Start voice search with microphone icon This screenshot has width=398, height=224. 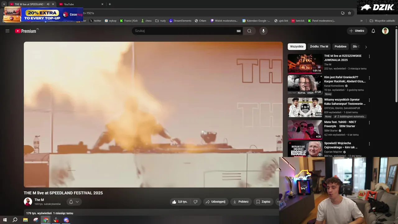click(x=263, y=31)
